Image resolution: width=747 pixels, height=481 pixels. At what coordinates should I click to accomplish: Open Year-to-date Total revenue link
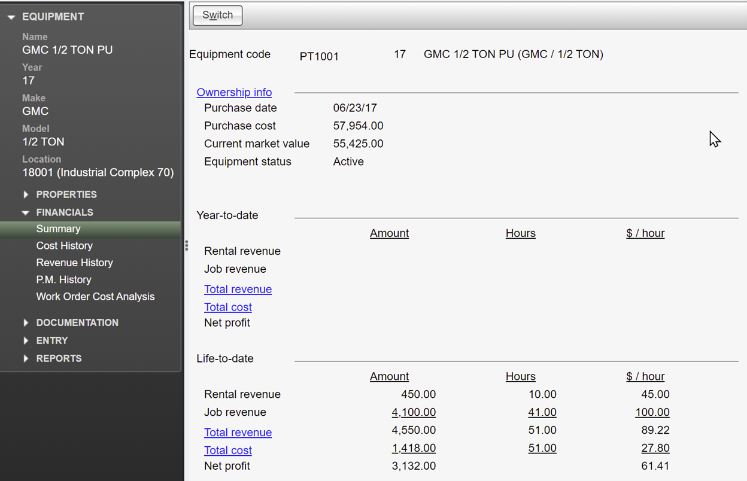238,290
